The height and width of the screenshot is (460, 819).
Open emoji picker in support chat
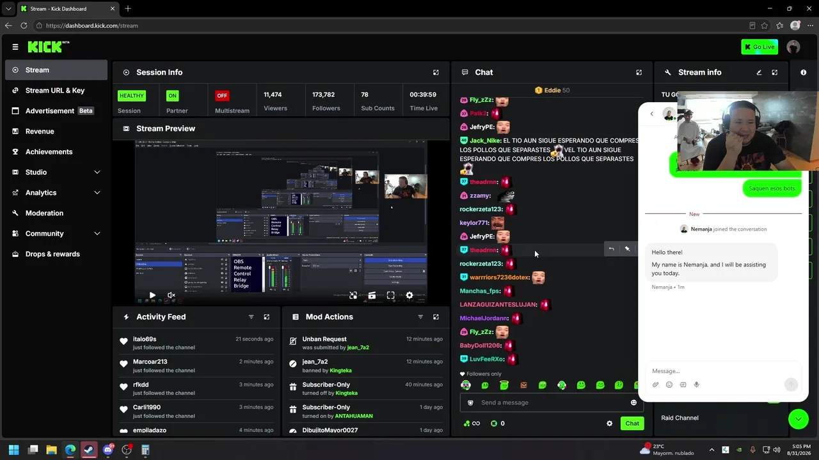[x=669, y=385]
